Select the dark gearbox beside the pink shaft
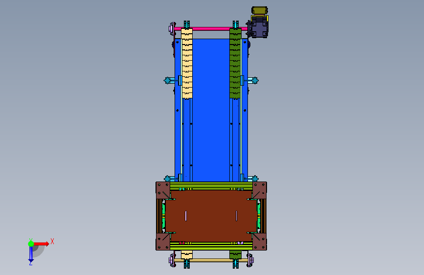The height and width of the screenshot is (275, 424). coord(259,27)
